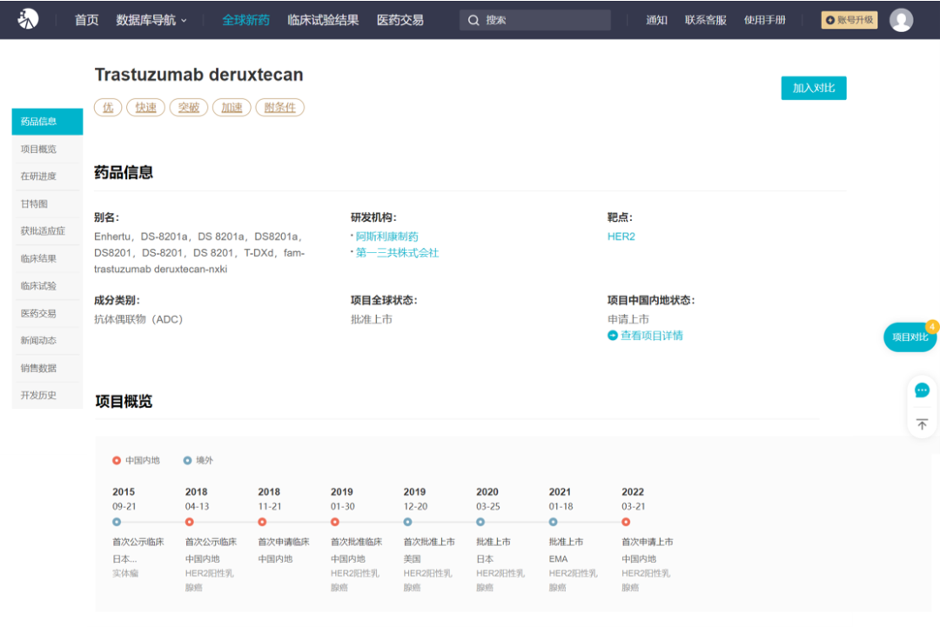
Task: Go to 首页 in the top navigation
Action: click(86, 20)
